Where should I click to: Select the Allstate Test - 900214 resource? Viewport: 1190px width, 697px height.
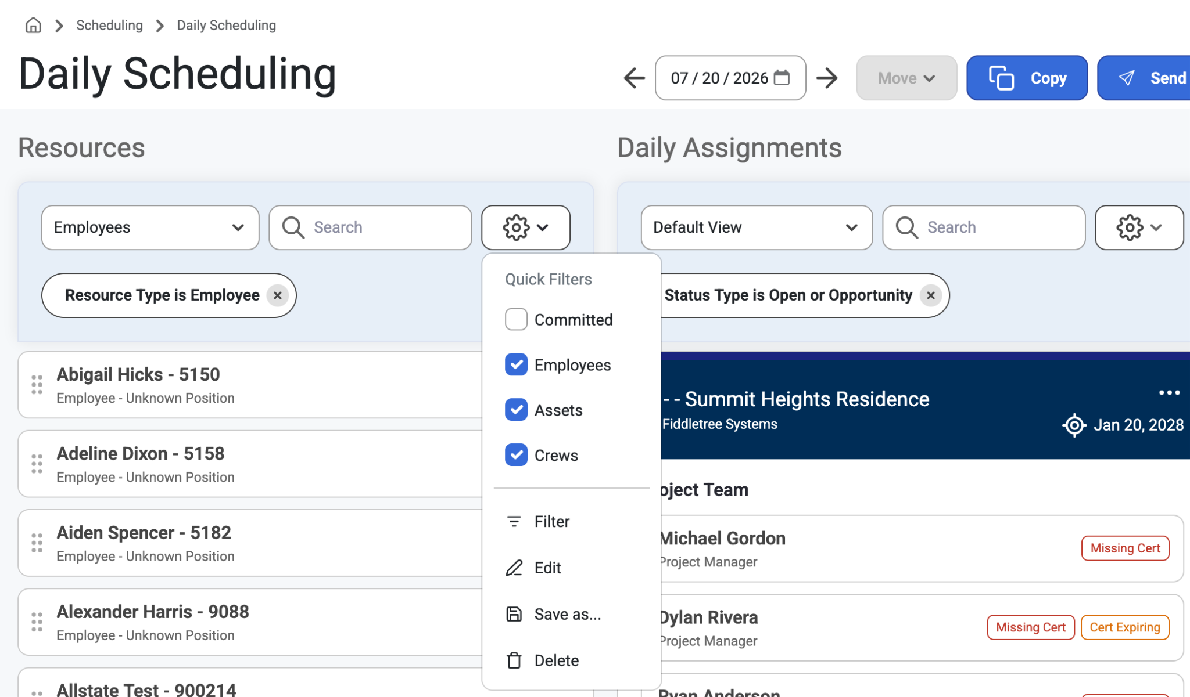(250, 683)
